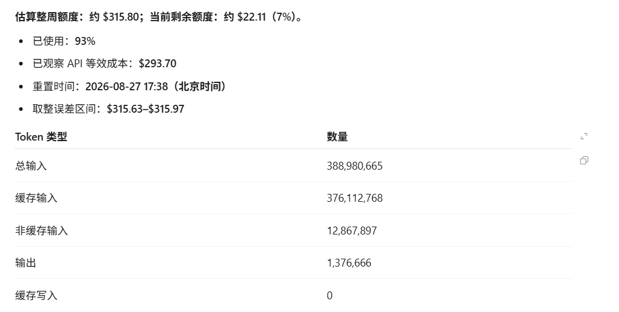Image resolution: width=619 pixels, height=312 pixels.
Task: Click the 缓存写入 value of 0
Action: (329, 296)
